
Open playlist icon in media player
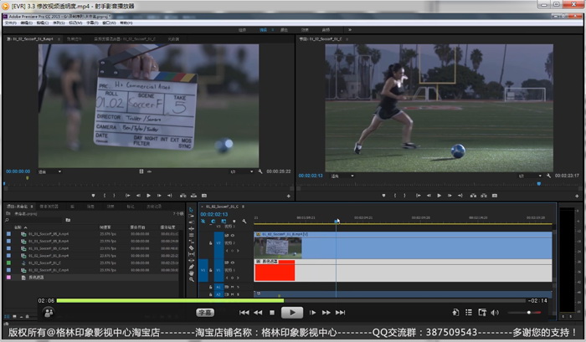[469, 313]
